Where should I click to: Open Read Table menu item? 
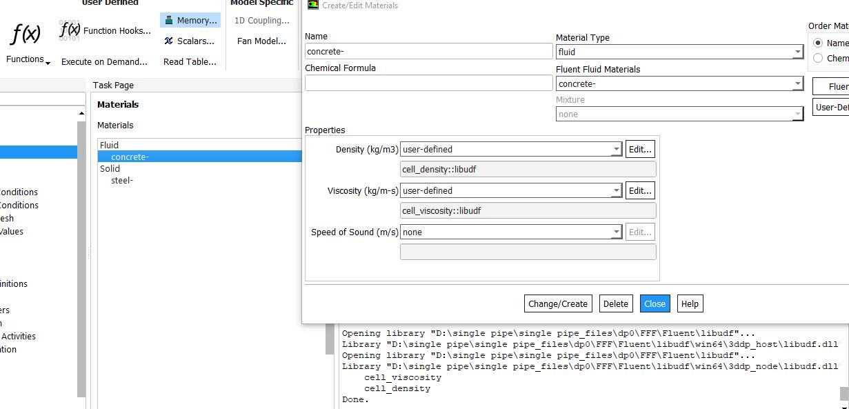pyautogui.click(x=190, y=61)
